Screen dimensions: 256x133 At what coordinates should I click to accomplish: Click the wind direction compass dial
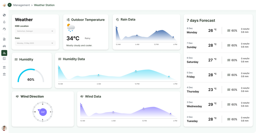point(42,112)
